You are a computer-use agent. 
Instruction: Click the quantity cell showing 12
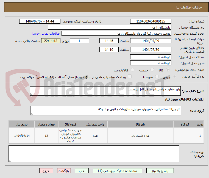[46, 136]
